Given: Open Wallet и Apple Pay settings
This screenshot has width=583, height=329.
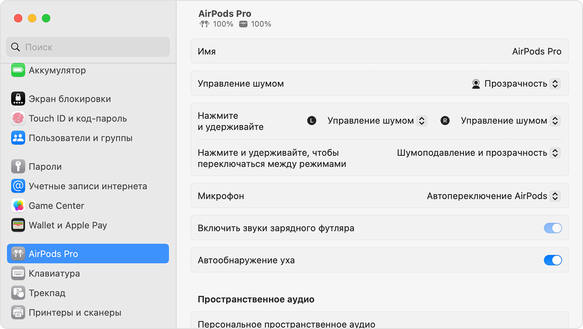Looking at the screenshot, I should 88,225.
